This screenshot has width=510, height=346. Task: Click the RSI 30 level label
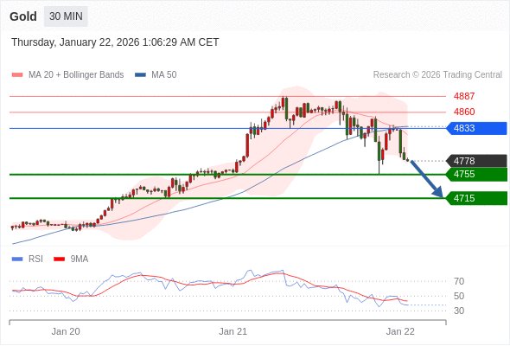pyautogui.click(x=459, y=311)
